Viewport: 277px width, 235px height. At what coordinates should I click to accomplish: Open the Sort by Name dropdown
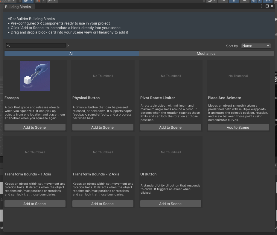(256, 46)
